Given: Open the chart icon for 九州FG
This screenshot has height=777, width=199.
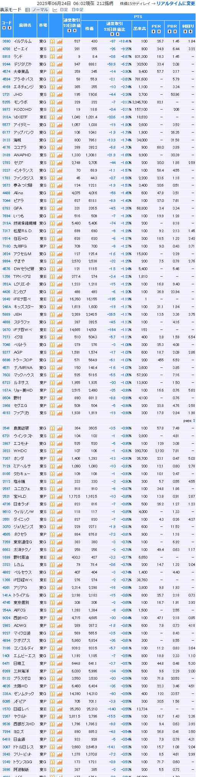Looking at the screenshot, I should 59,246.
